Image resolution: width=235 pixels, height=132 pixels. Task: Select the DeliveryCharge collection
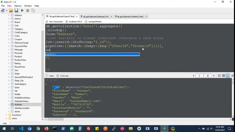[21, 43]
